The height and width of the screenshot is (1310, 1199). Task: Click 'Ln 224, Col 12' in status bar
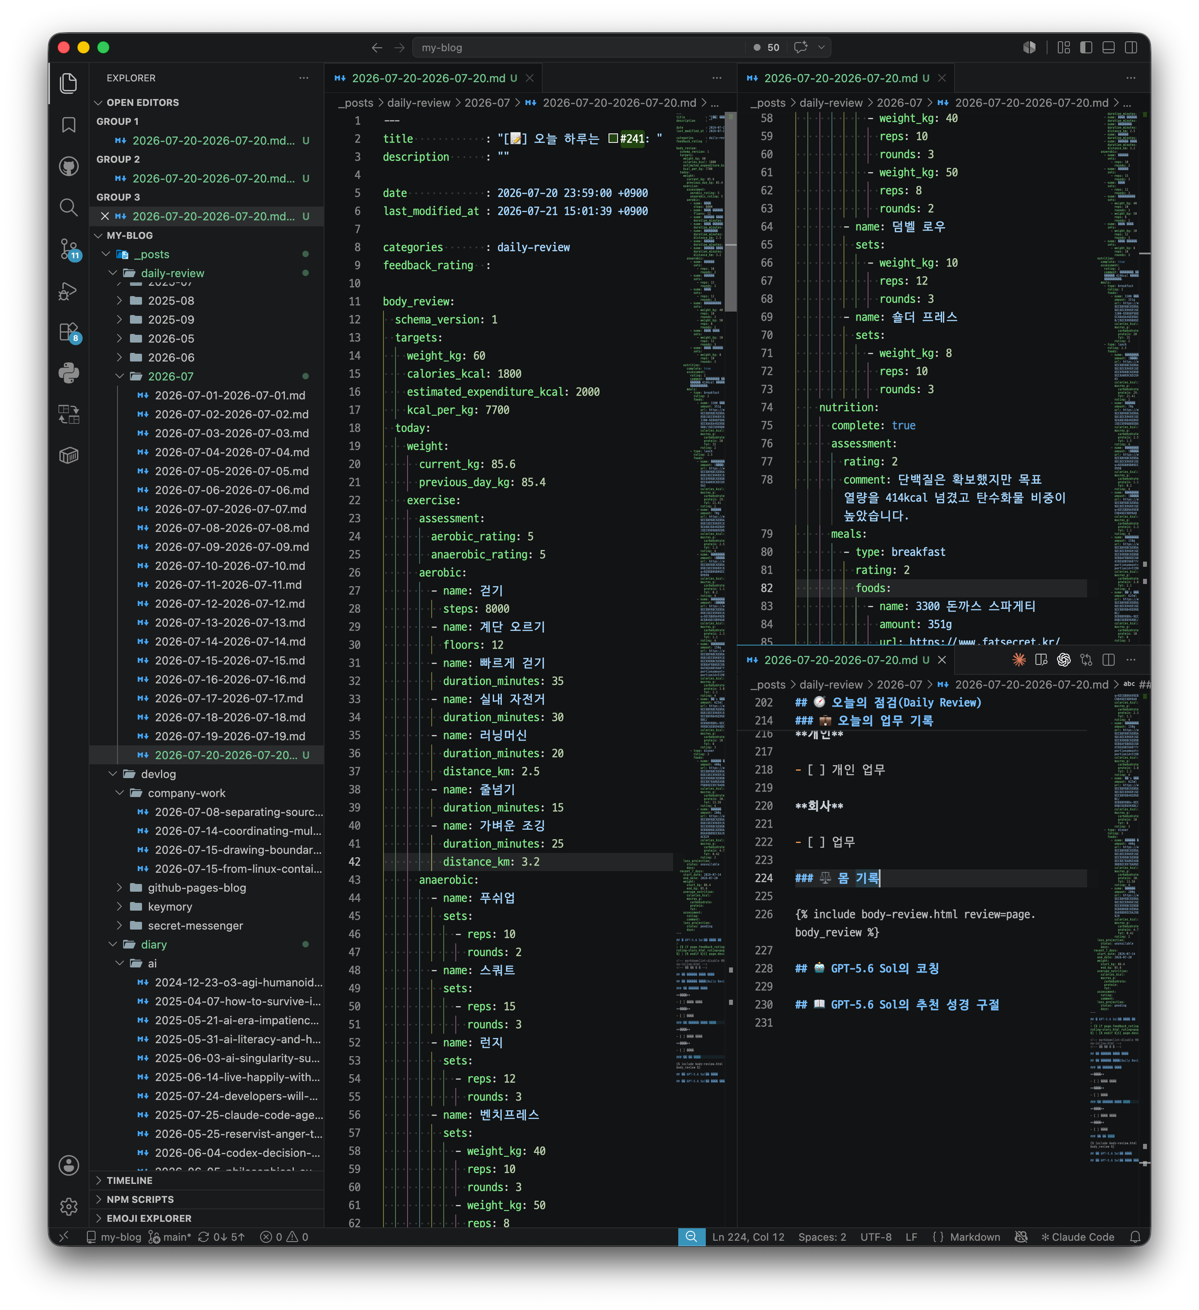tap(748, 1236)
